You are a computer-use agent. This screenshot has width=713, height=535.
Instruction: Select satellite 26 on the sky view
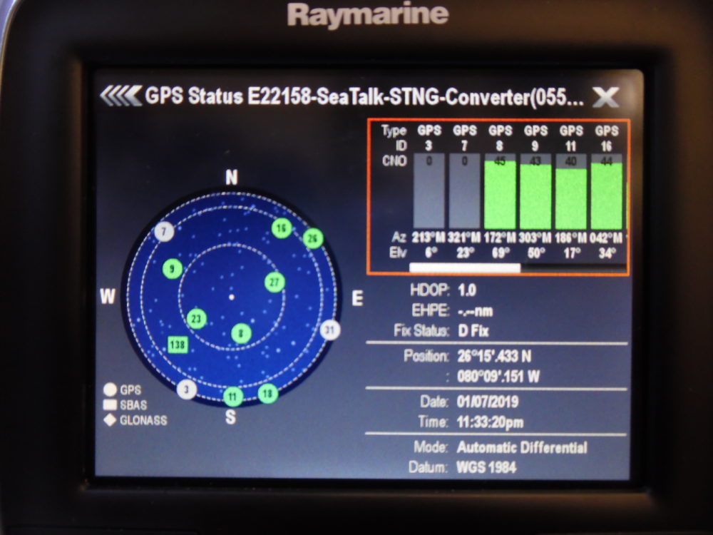point(313,238)
